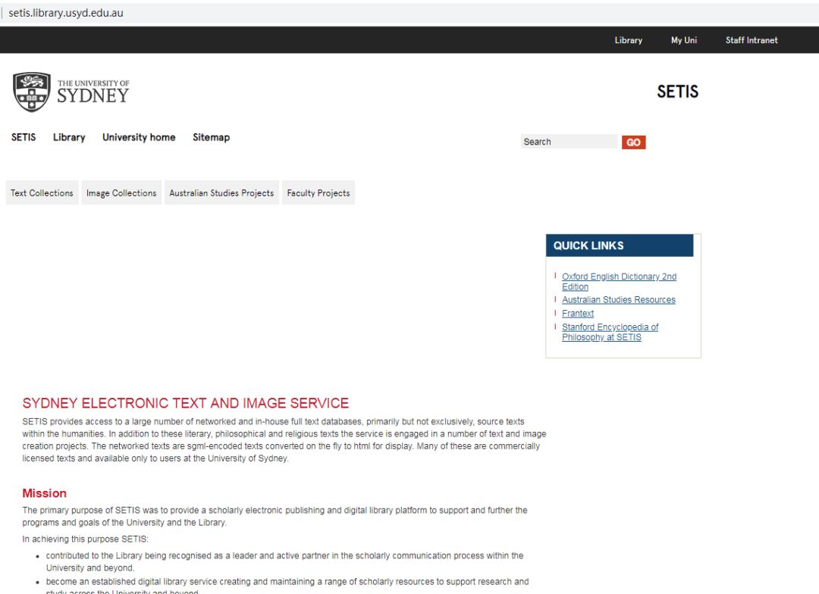Click the SYDNEY wordmark text in logo
Viewport: 819px width, 594px height.
[93, 96]
